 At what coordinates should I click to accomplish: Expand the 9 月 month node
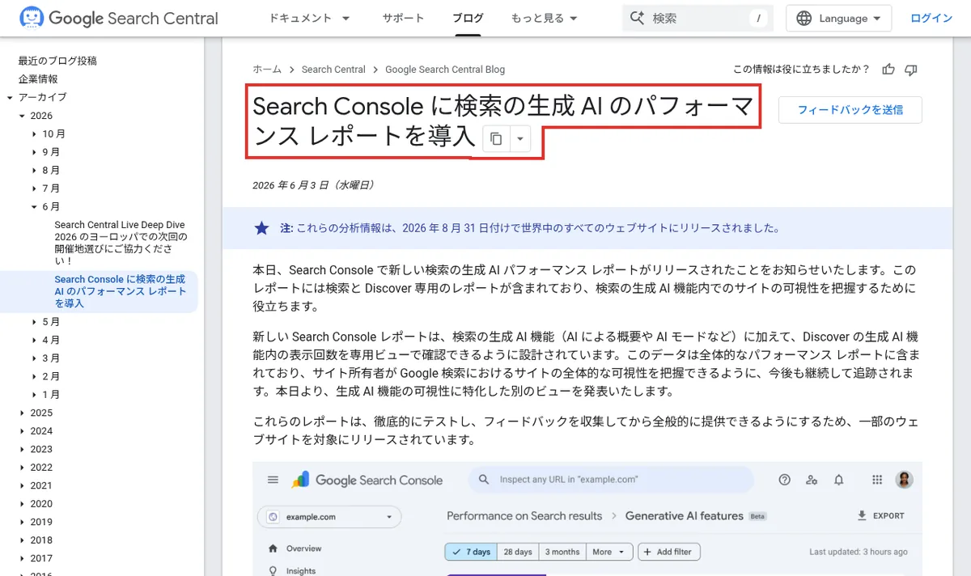(34, 152)
